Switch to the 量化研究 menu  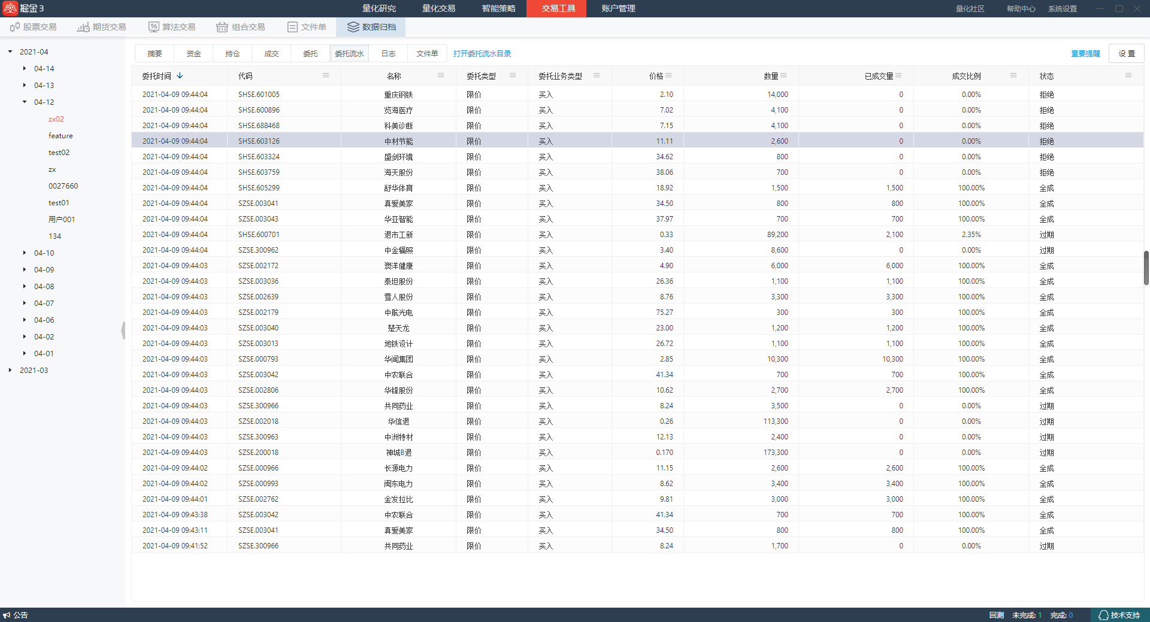(379, 8)
